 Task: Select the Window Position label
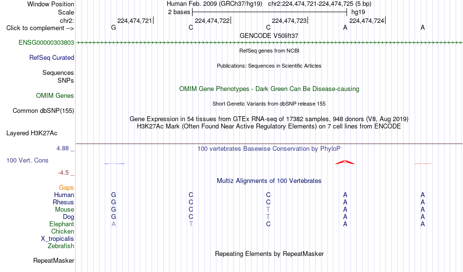(x=51, y=4)
